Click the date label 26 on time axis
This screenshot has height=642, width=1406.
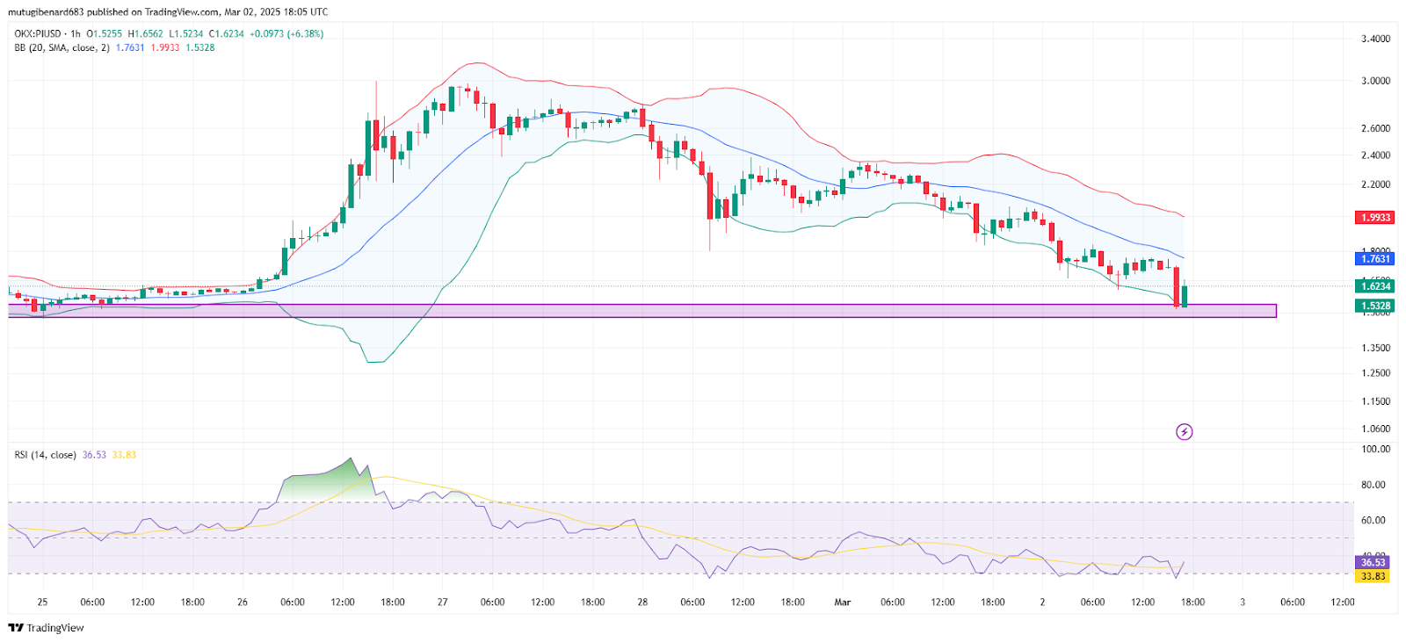click(243, 602)
